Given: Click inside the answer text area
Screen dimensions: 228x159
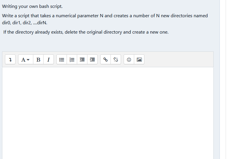Looking at the screenshot, I should coord(108,113).
